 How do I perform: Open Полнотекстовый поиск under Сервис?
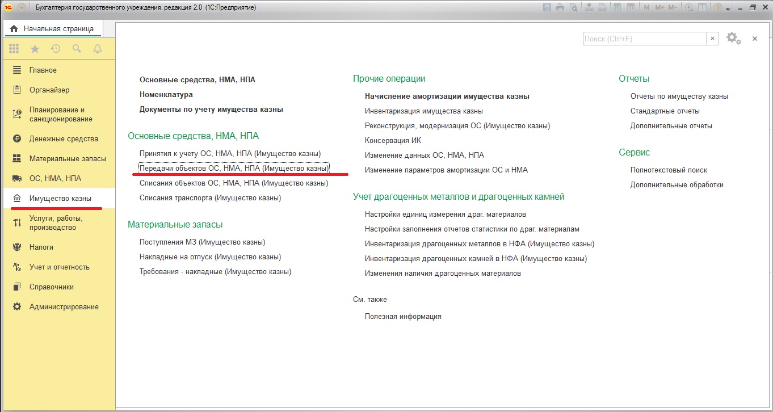tap(669, 170)
